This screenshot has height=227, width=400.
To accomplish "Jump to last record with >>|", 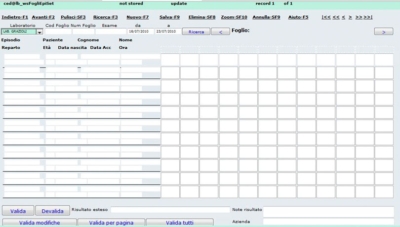I will point(368,17).
